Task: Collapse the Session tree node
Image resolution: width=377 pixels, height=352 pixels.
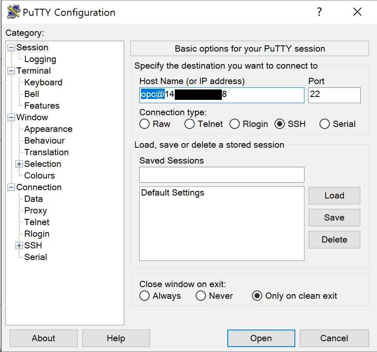Action: 11,47
